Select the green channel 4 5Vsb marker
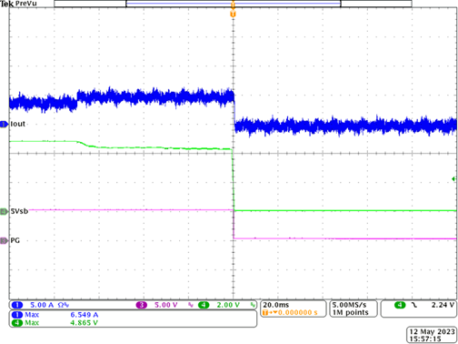Viewport: 458px width, 344px height. (x=4, y=211)
